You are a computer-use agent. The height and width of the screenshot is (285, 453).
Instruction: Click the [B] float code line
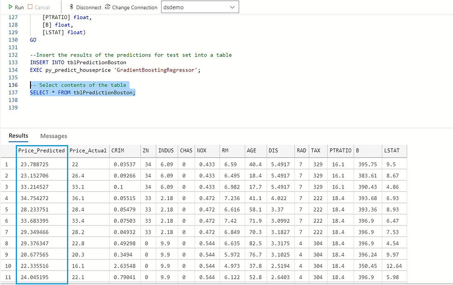pos(58,25)
